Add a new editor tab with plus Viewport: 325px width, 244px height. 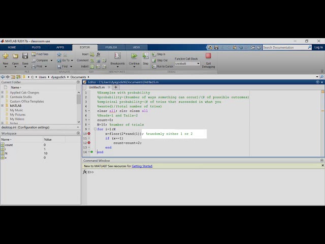tap(116, 87)
